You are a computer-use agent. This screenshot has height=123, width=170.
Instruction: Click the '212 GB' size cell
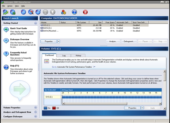[x=99, y=28]
